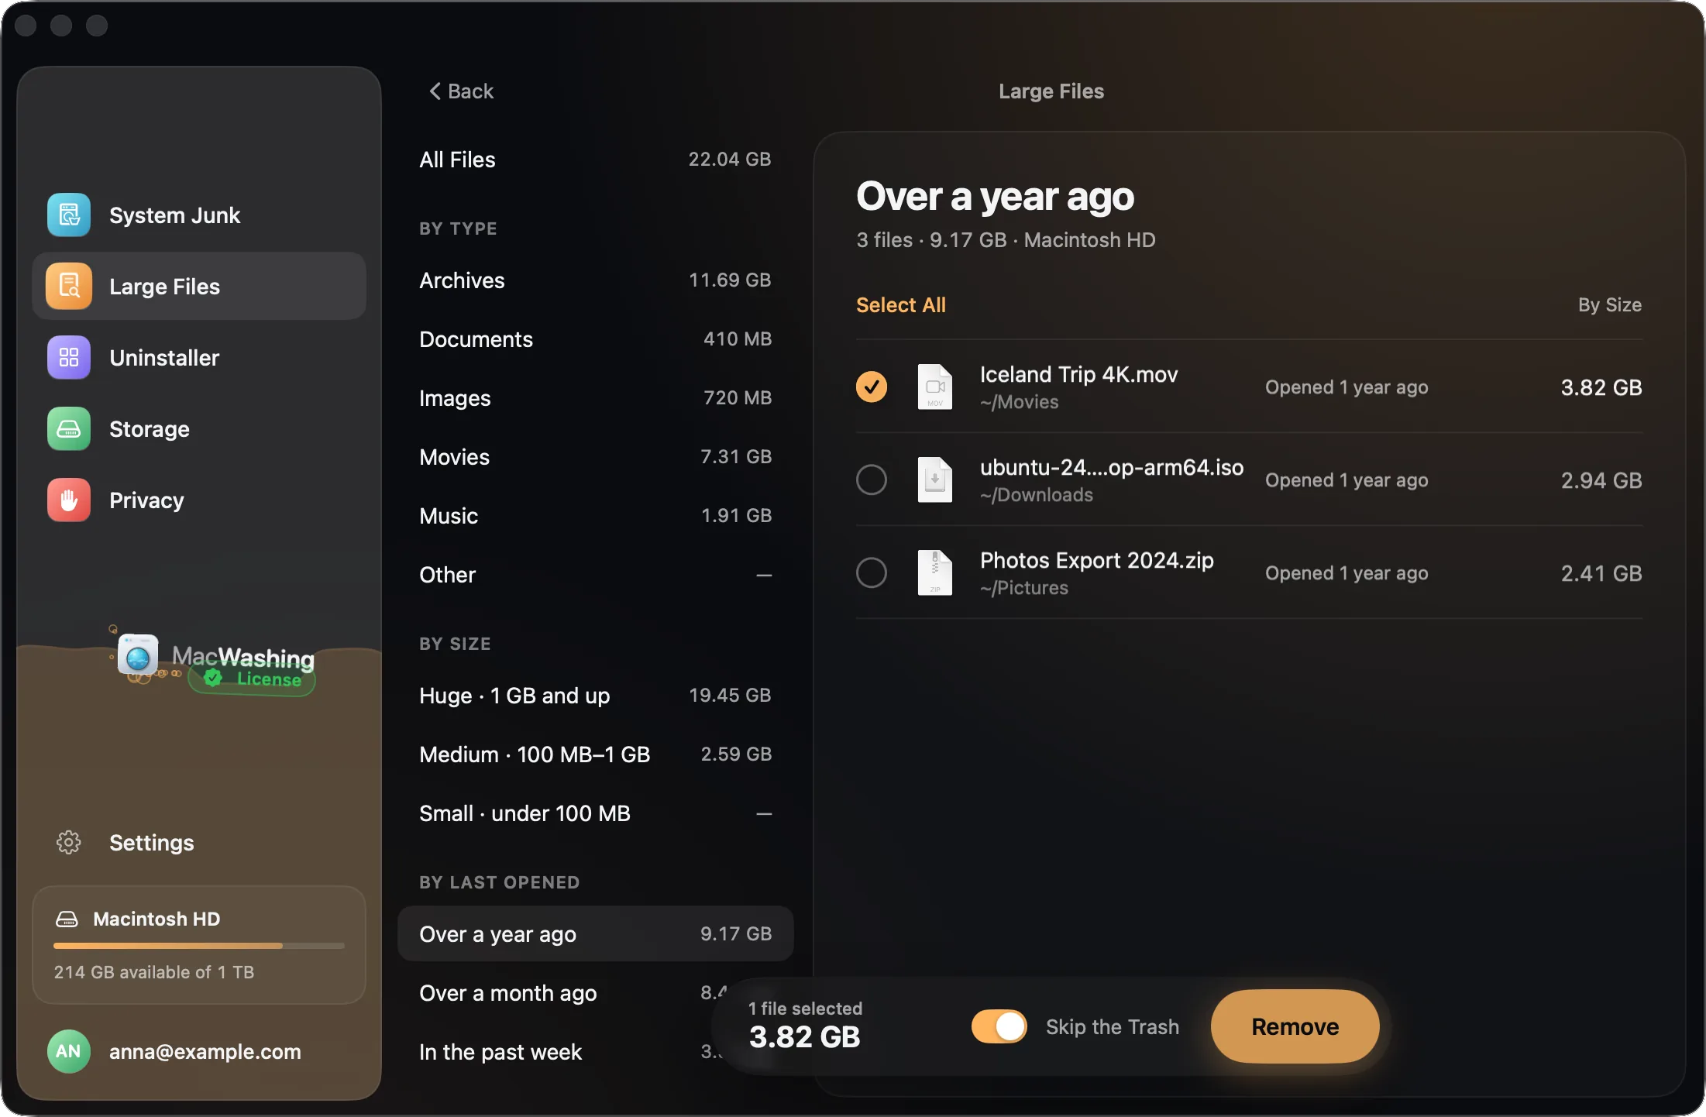The height and width of the screenshot is (1117, 1706).
Task: Click the orange Remove button
Action: pyautogui.click(x=1295, y=1027)
